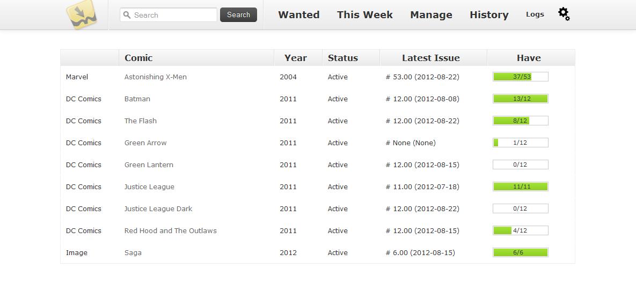Open the Saga comic link
The width and height of the screenshot is (636, 291).
pyautogui.click(x=133, y=253)
